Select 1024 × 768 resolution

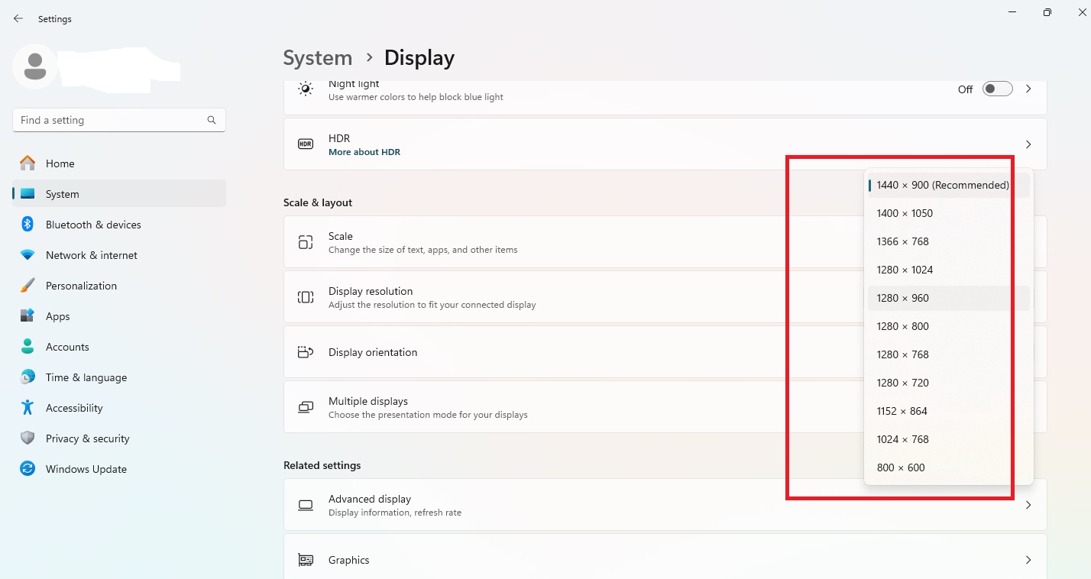click(949, 439)
